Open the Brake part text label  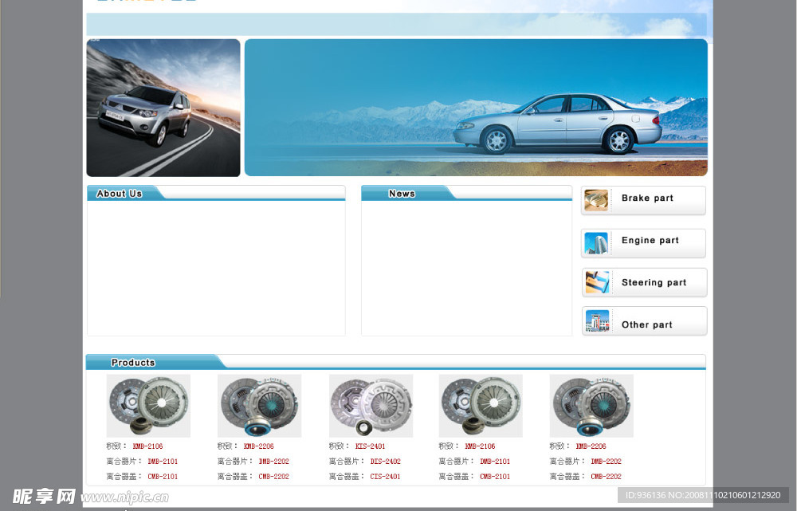tap(647, 199)
